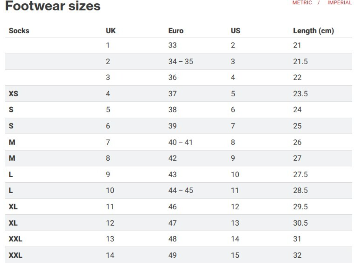Image resolution: width=360 pixels, height=270 pixels.
Task: Click Euro size 34 – 35 cell
Action: 181,61
